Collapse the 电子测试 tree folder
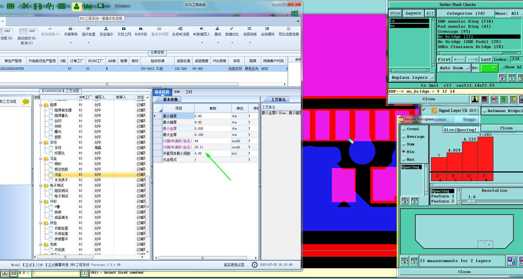The image size is (523, 279). [x=41, y=186]
